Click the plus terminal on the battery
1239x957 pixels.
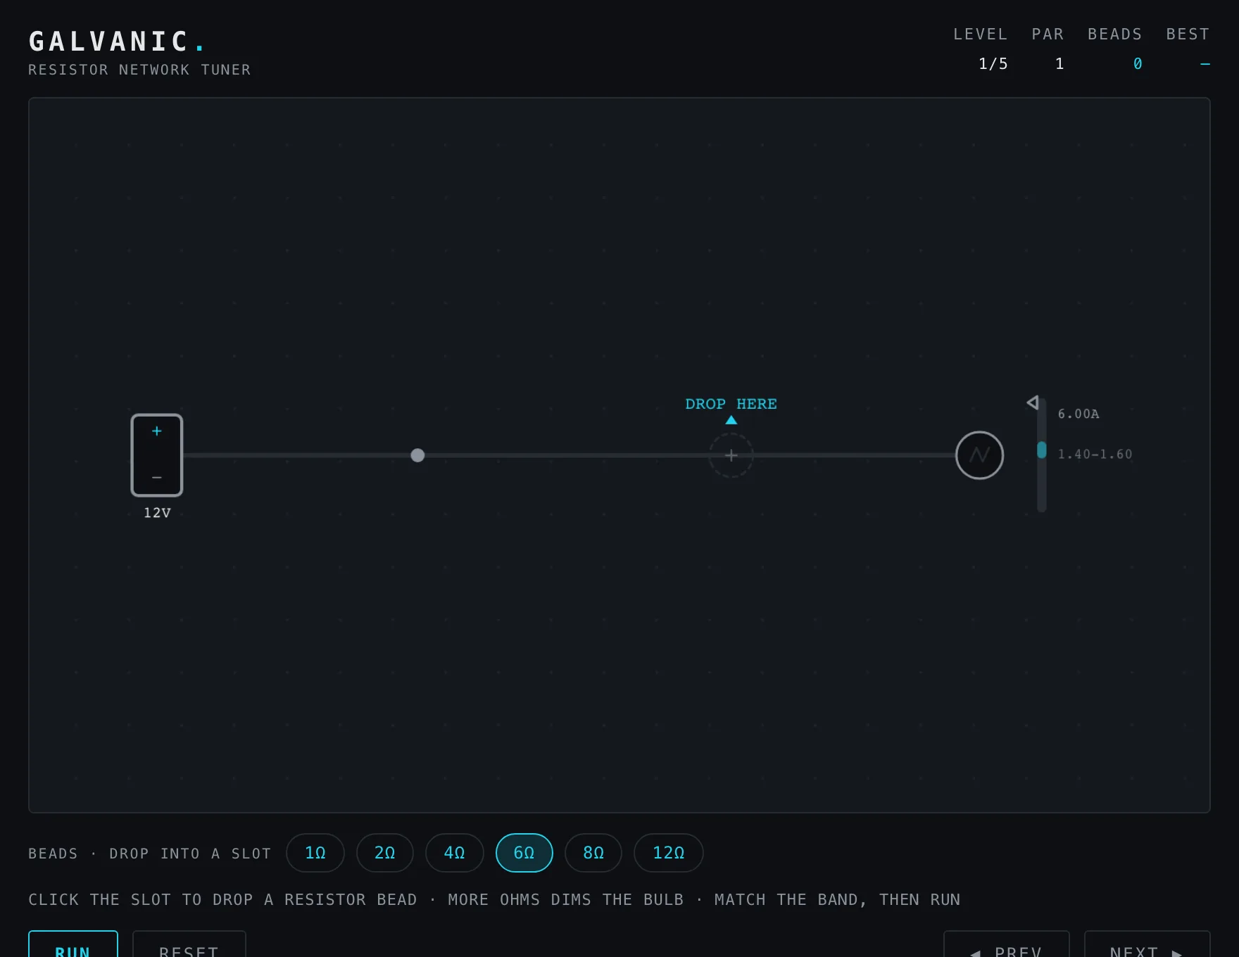[157, 431]
